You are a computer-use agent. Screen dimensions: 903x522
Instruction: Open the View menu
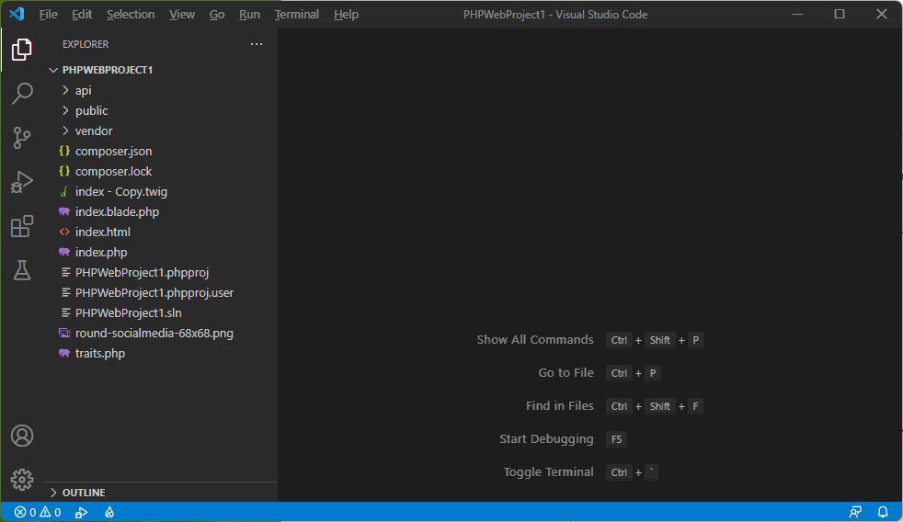click(x=182, y=15)
